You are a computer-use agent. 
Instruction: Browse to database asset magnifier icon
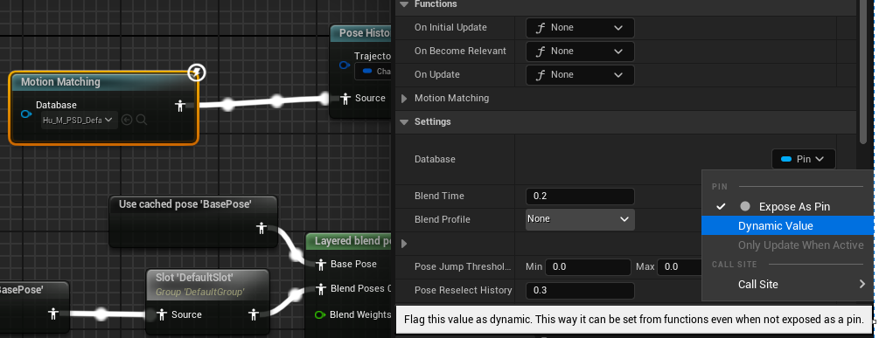pyautogui.click(x=142, y=120)
